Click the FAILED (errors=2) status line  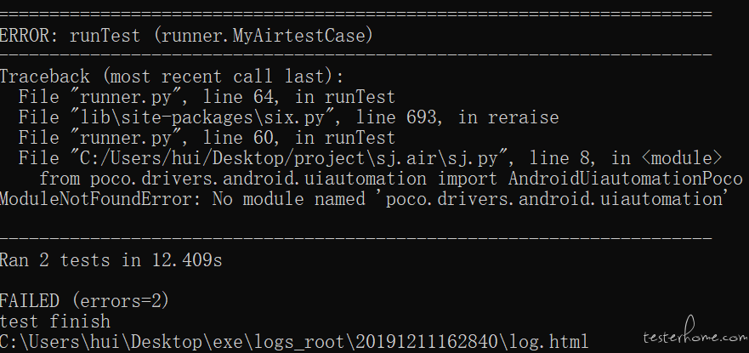tap(84, 301)
